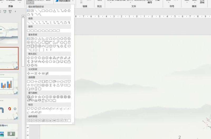The width and height of the screenshot is (211, 139).
Task: Select Double Wave in 星与旗帜 section
Action: [x=54, y=100]
